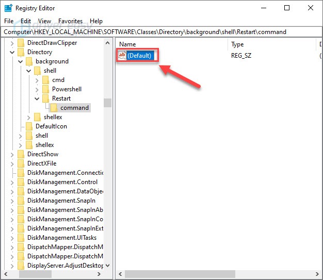Click the Directory folder icon
323x280 pixels.
point(21,52)
